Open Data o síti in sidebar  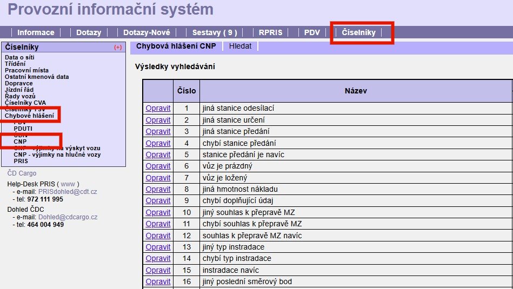[19, 57]
